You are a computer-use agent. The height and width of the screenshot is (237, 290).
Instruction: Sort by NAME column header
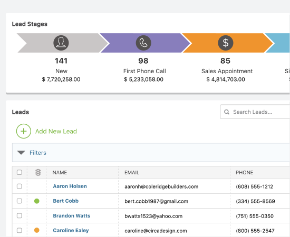(x=60, y=173)
